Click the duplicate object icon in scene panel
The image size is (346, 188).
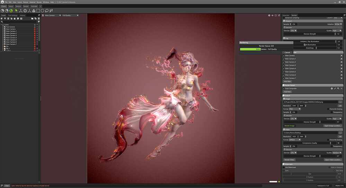point(35,19)
